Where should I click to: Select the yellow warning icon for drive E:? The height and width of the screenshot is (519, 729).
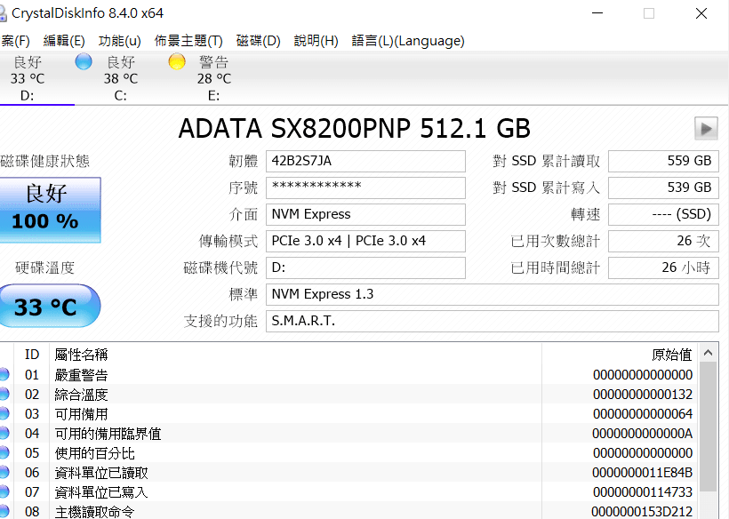point(177,61)
